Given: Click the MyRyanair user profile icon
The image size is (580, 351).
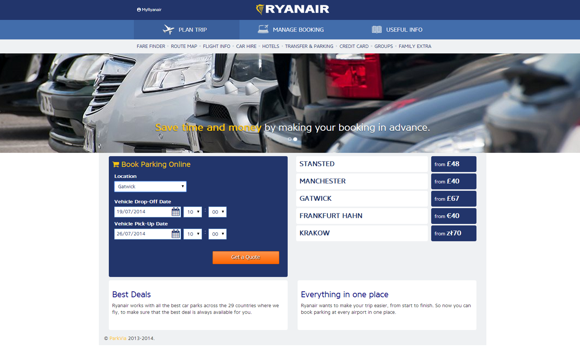Looking at the screenshot, I should coord(139,10).
